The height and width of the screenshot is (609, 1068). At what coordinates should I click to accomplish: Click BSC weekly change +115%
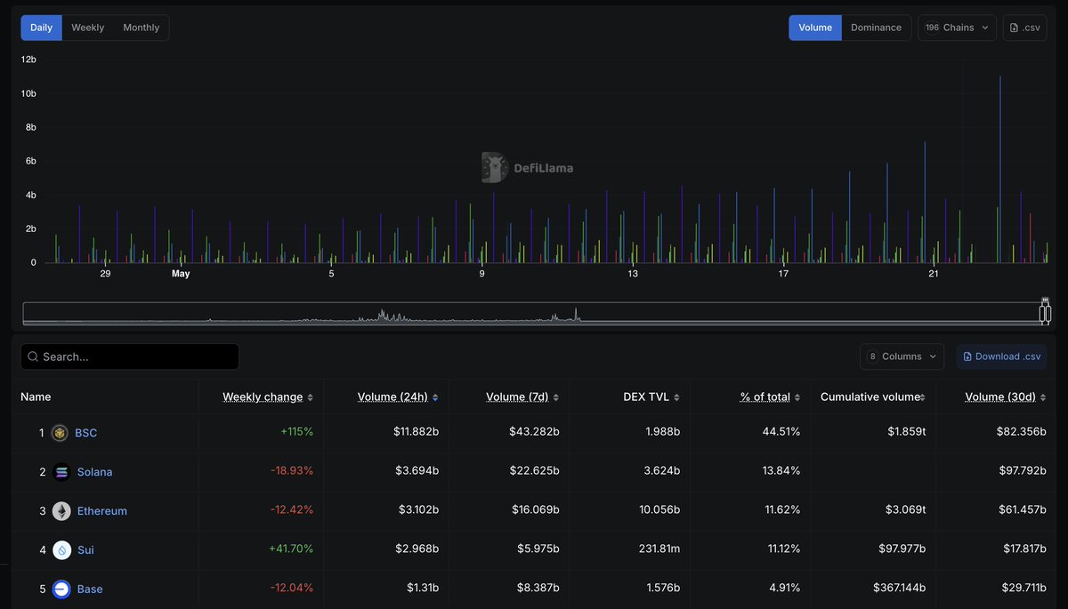coord(297,433)
